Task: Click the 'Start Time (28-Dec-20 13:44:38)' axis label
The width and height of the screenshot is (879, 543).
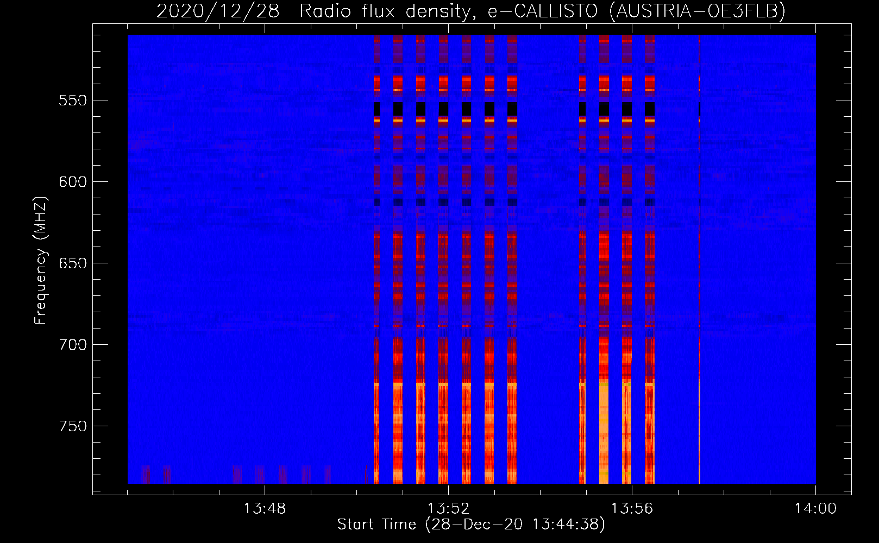Action: 471,525
